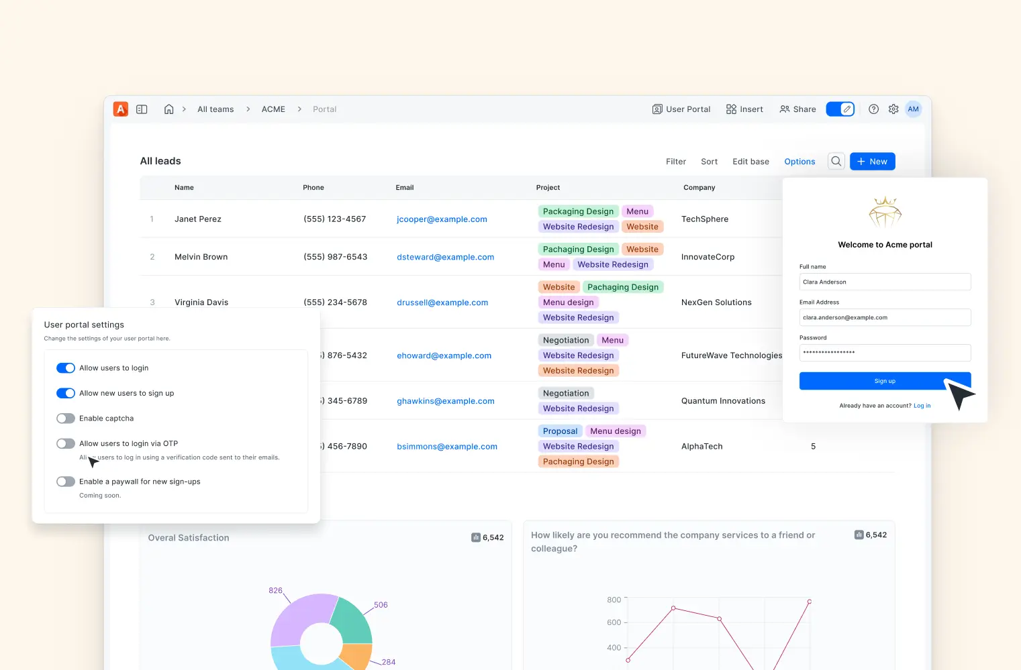Screen dimensions: 1021x670
Task: Select Quantum Innovations company cell
Action: tap(723, 401)
